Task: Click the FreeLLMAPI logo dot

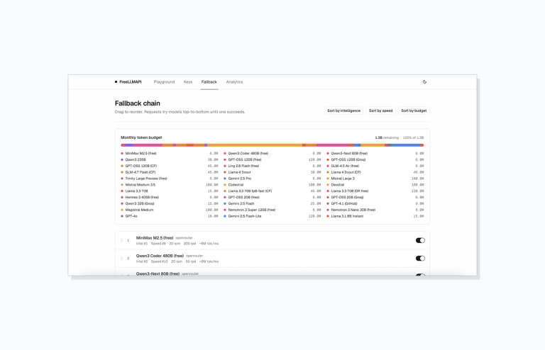Action: pos(116,82)
